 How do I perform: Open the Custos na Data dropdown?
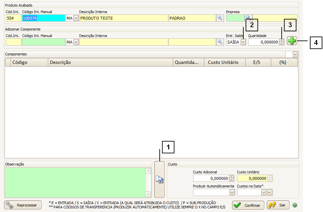[x=263, y=192]
